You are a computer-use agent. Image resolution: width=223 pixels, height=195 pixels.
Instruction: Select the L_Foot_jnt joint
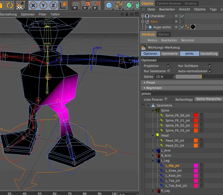[x=173, y=175]
